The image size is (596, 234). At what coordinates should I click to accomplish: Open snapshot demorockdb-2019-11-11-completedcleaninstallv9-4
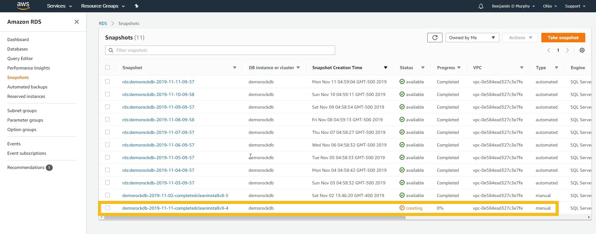tap(175, 208)
